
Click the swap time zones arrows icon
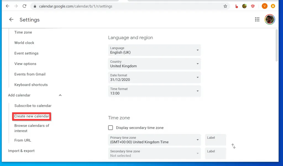(234, 146)
